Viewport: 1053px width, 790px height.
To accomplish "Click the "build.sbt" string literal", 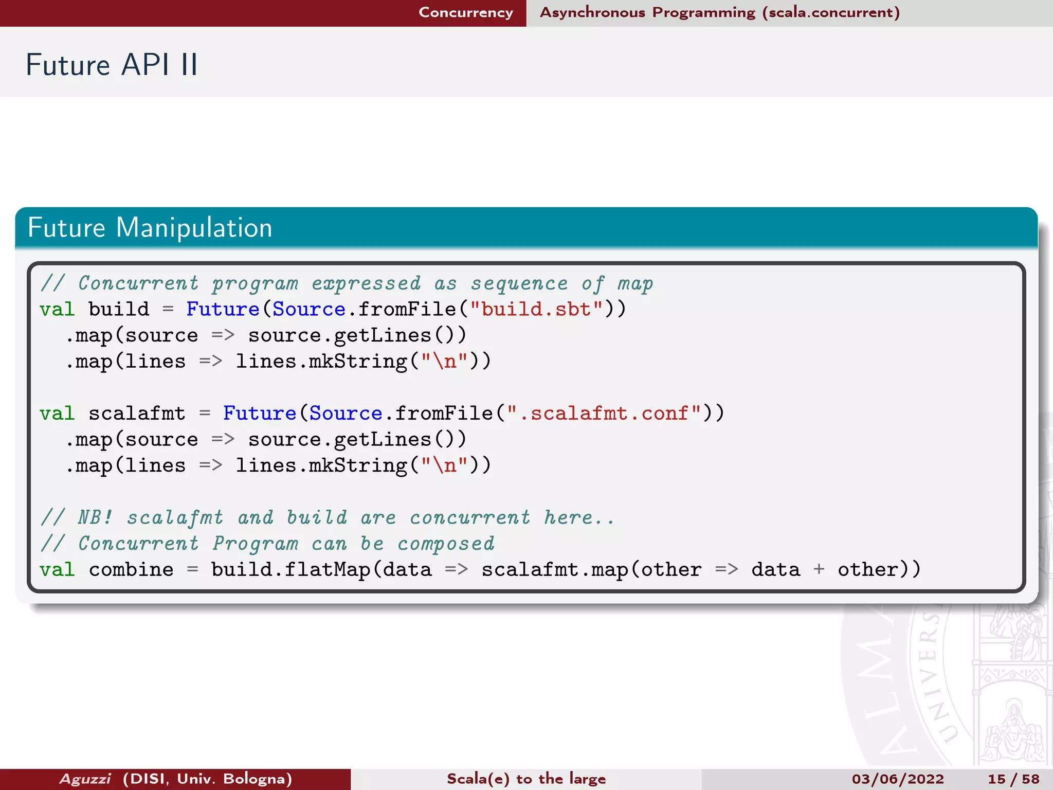I will point(536,309).
